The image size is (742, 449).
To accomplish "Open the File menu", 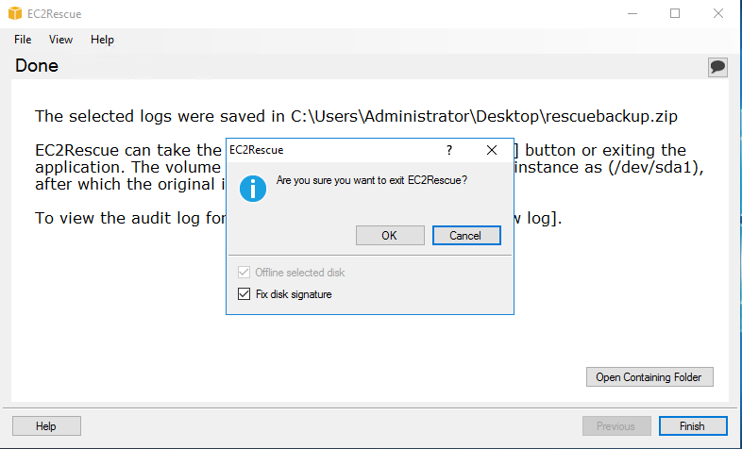I will (23, 40).
